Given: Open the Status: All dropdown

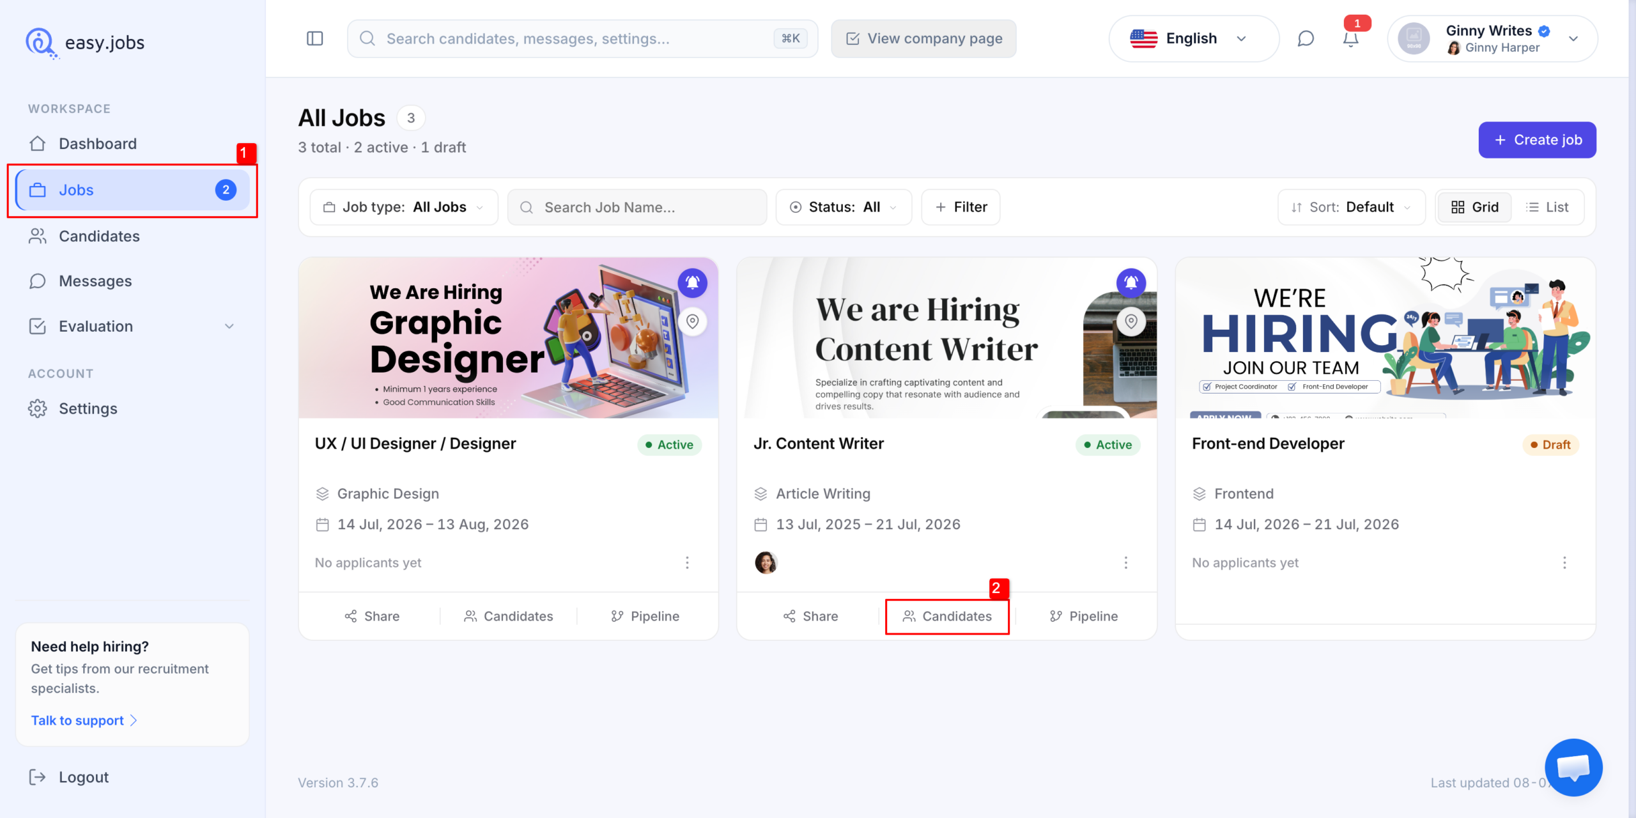Looking at the screenshot, I should point(844,207).
